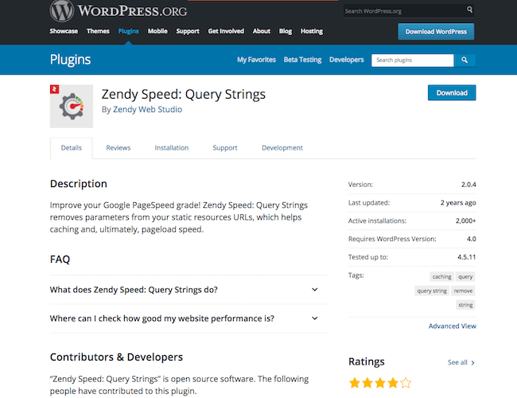Viewport: 517px width, 398px height.
Task: Click the 'Requires WordPress Version' value 4.0
Action: pyautogui.click(x=471, y=239)
